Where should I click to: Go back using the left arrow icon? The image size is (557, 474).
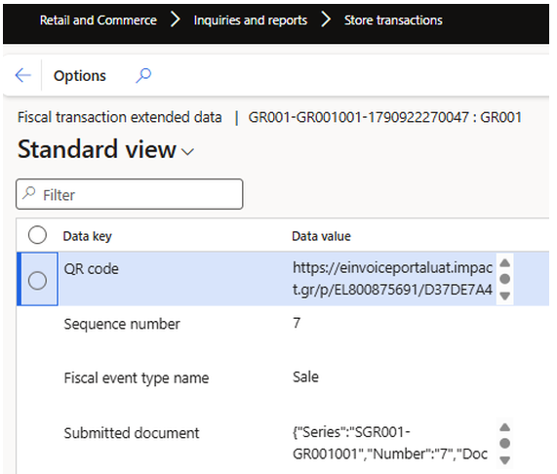[23, 75]
